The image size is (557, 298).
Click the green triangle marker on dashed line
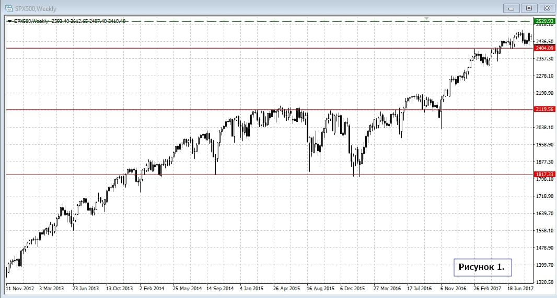point(427,19)
